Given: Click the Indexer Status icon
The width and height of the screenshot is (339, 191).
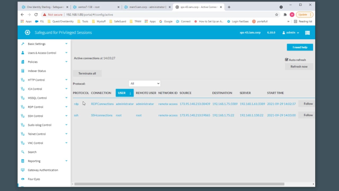Looking at the screenshot, I should point(23,71).
